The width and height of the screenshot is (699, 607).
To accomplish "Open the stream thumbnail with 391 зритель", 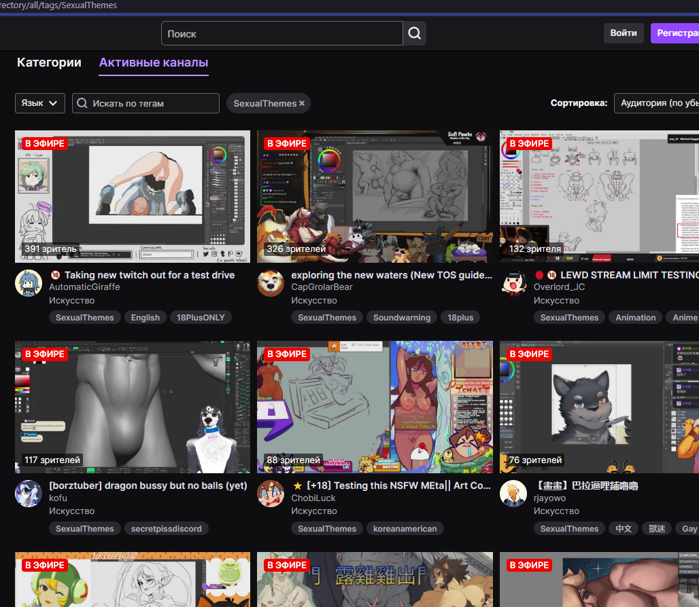I will (x=133, y=197).
